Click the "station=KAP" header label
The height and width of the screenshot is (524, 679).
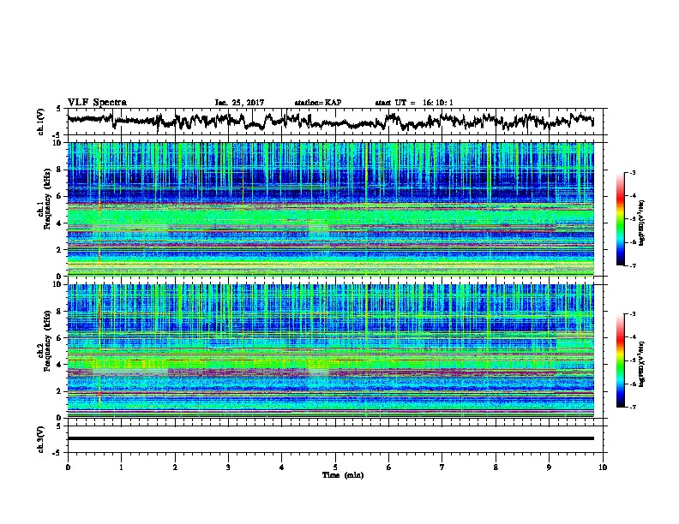click(x=318, y=103)
